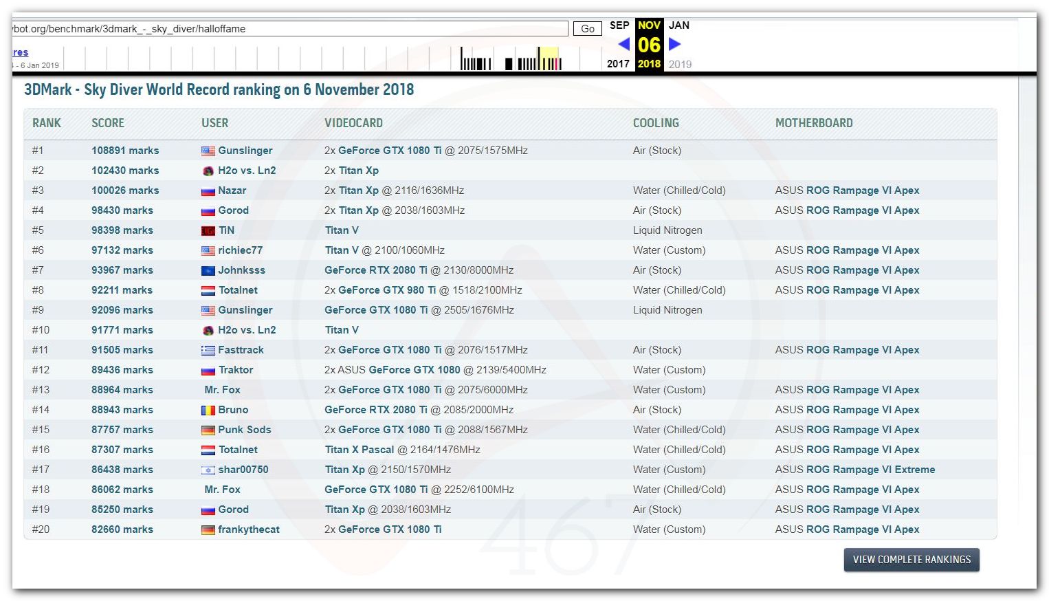Click the avatar icon next to H2o vs. Ln2 at rank #2
Viewport: 1049px width, 601px height.
(x=208, y=171)
